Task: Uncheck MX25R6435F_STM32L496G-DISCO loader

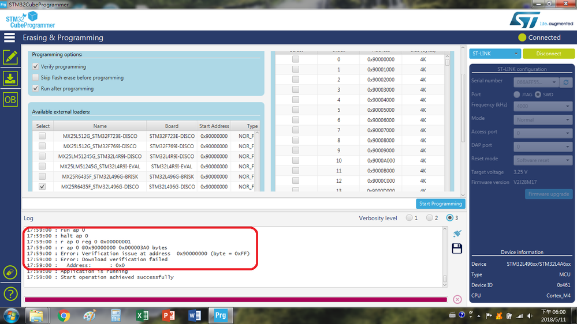Action: click(42, 187)
